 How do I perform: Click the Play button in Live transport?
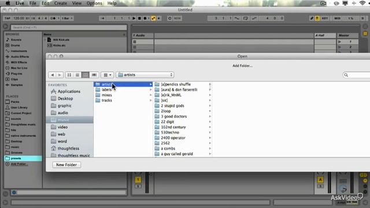pos(134,18)
